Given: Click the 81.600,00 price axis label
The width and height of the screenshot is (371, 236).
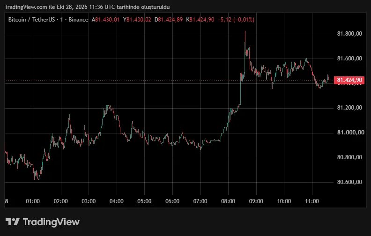Looking at the screenshot, I should tap(349, 59).
